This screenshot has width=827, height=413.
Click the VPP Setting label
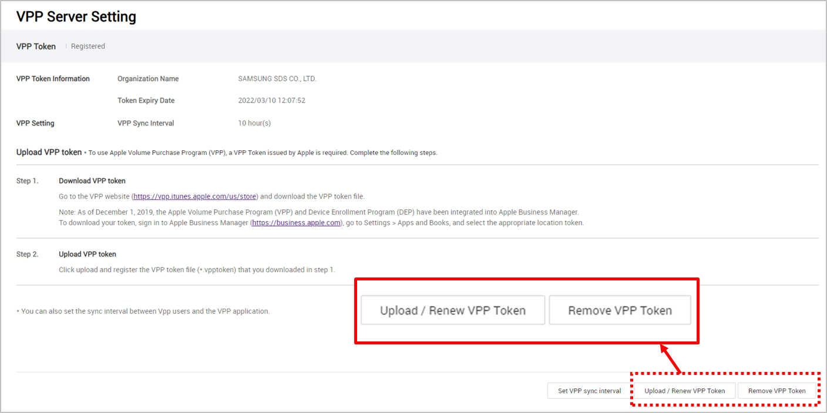click(35, 123)
